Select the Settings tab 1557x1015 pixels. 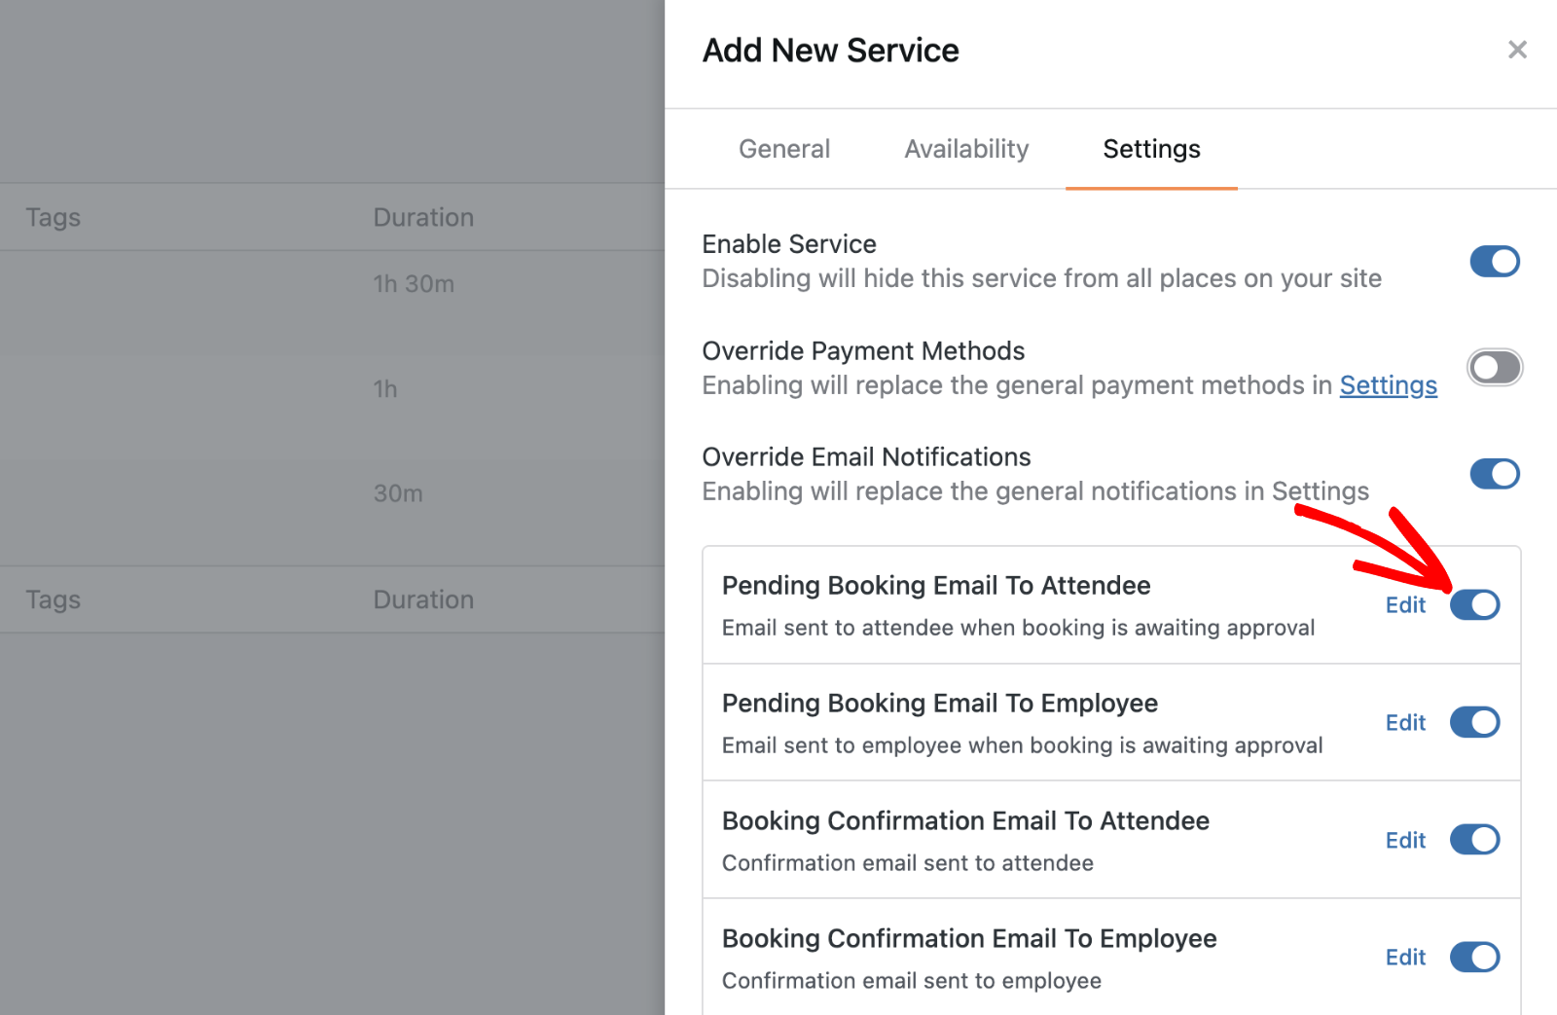1151,148
